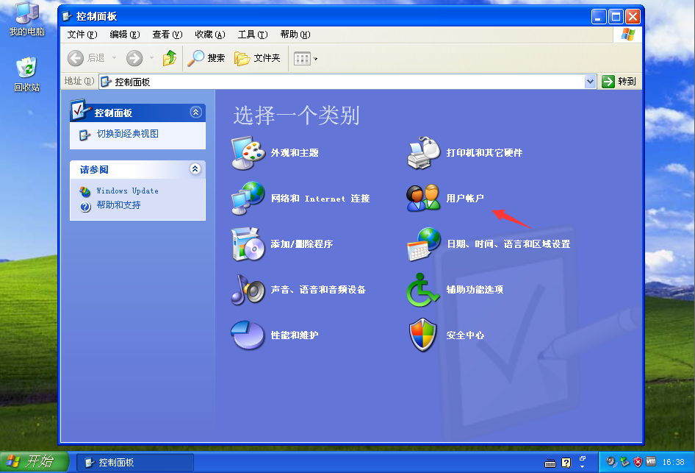Click the language bar help icon

566,463
